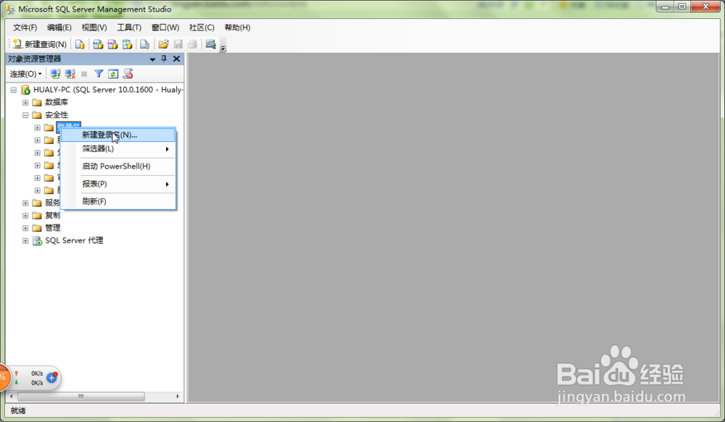The height and width of the screenshot is (422, 725).
Task: Toggle auto-hide pin on Object Explorer panel
Action: pos(164,59)
